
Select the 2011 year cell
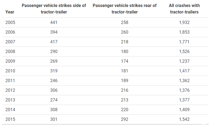[10, 81]
